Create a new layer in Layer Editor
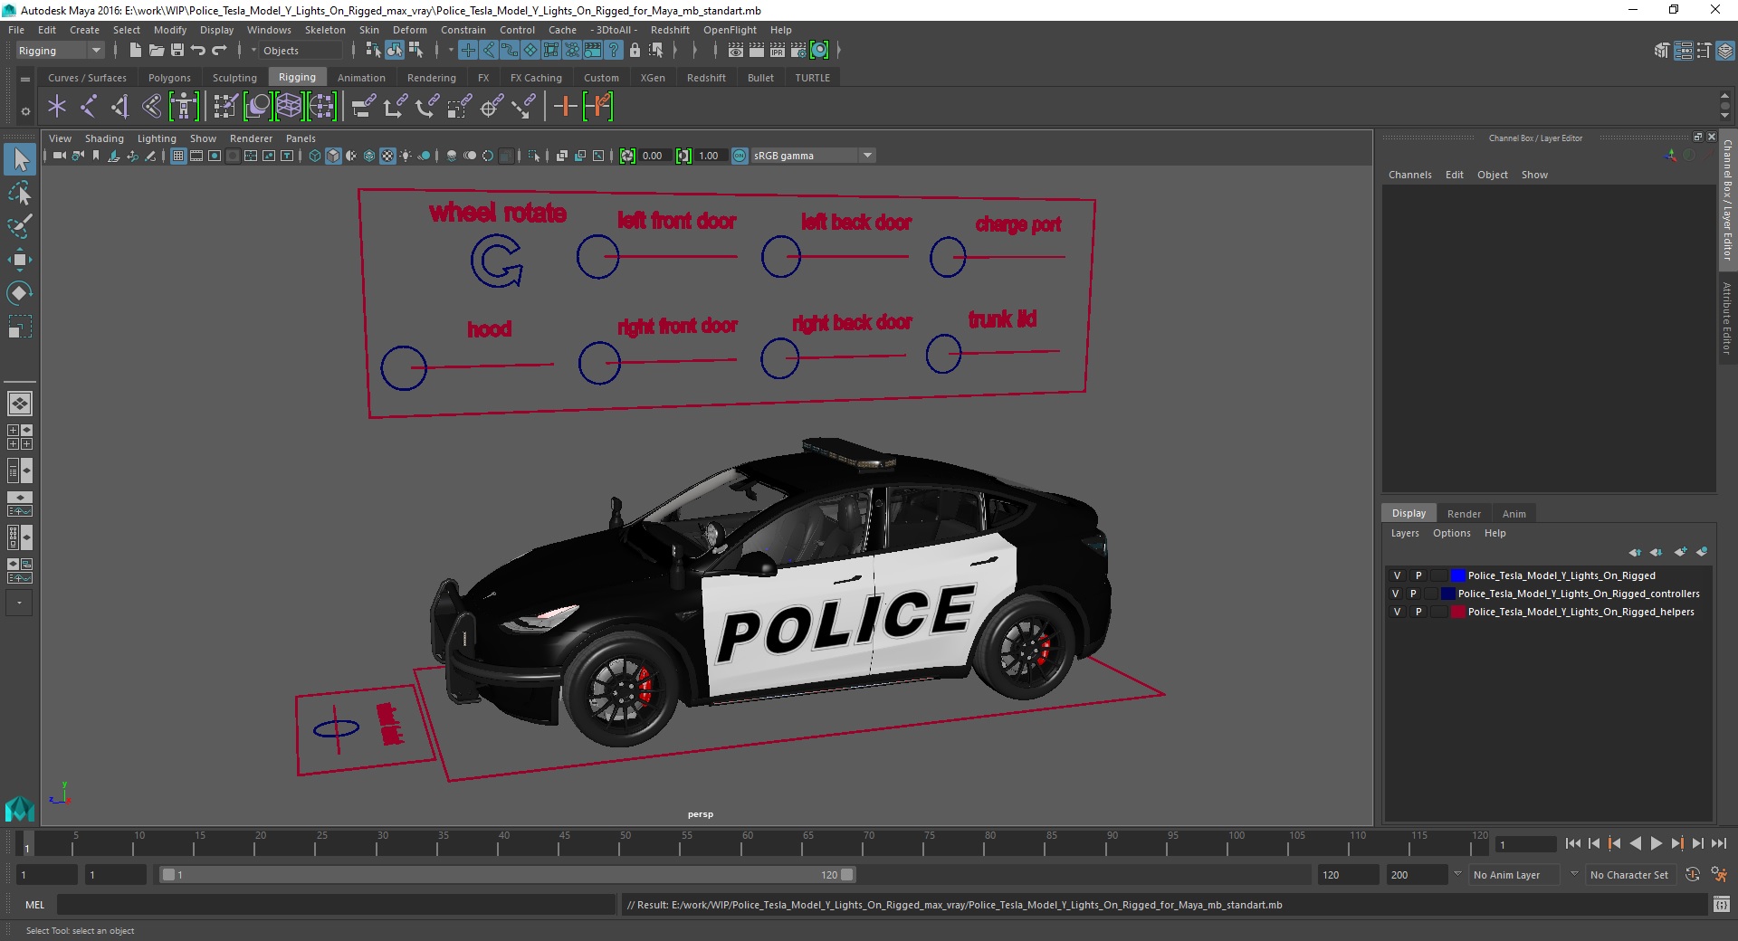Screen dimensions: 1738x941 click(x=1681, y=552)
